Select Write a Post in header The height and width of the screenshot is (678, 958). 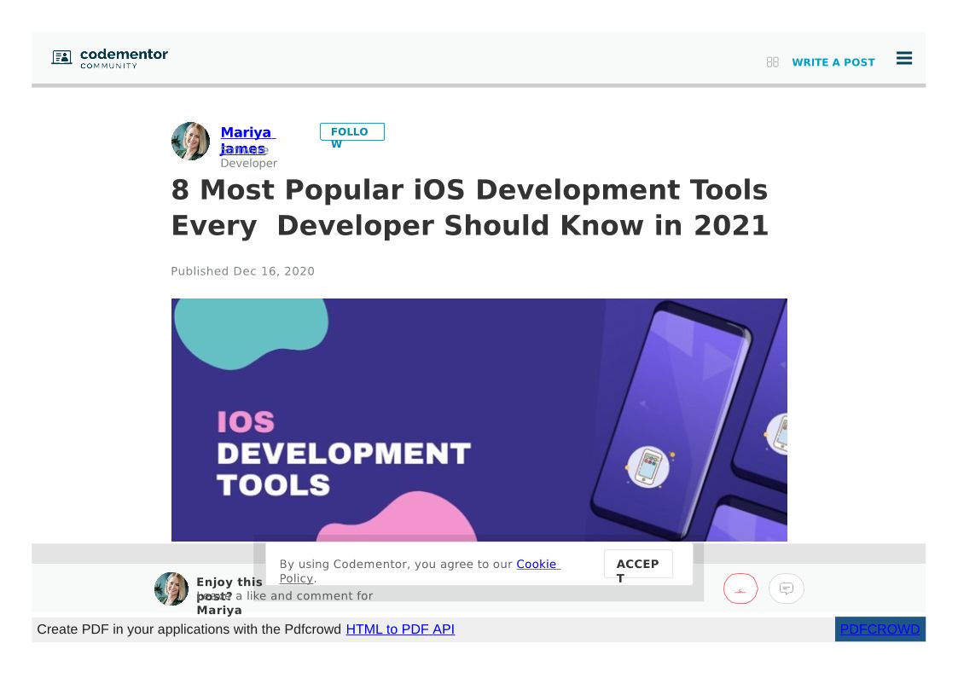(833, 62)
